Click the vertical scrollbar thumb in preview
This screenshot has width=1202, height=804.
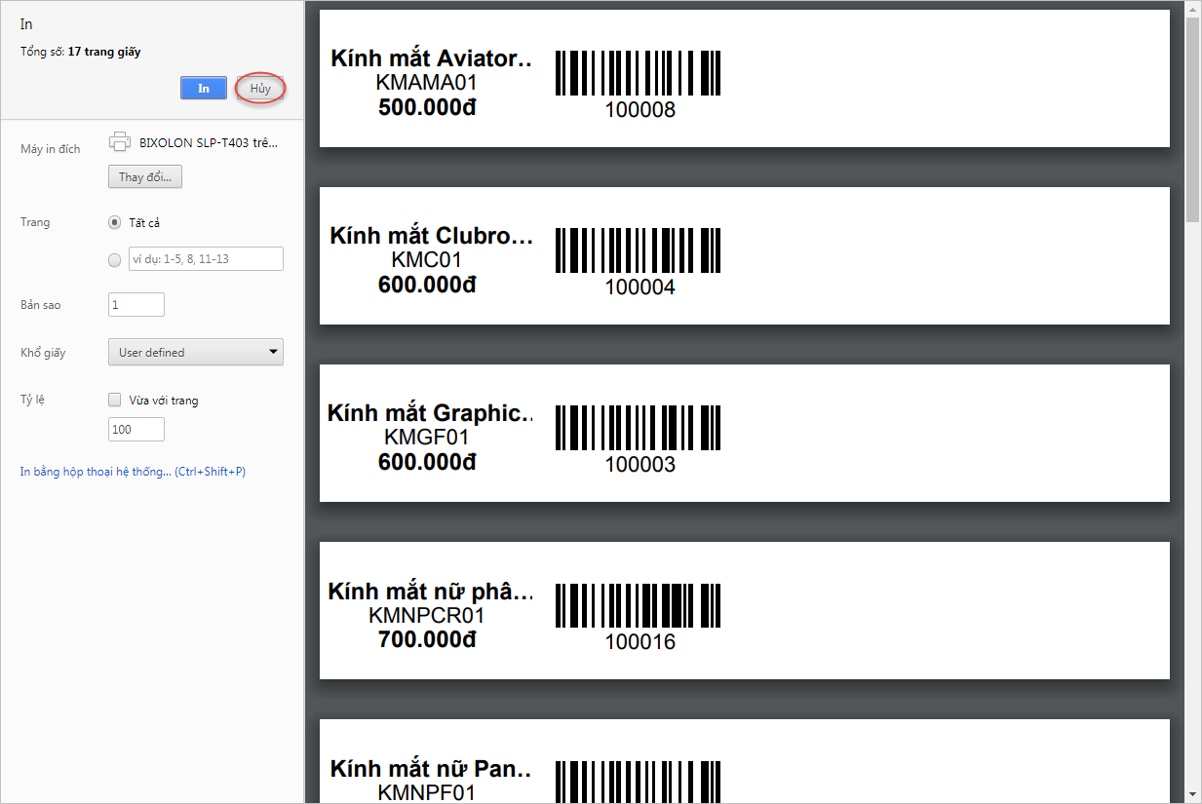pos(1192,119)
